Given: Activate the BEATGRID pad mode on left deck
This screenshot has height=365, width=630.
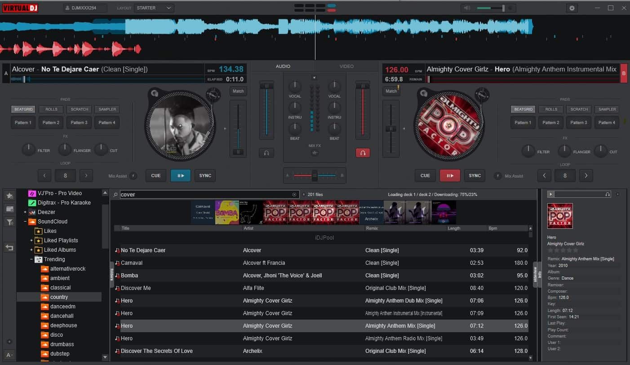Looking at the screenshot, I should [23, 109].
